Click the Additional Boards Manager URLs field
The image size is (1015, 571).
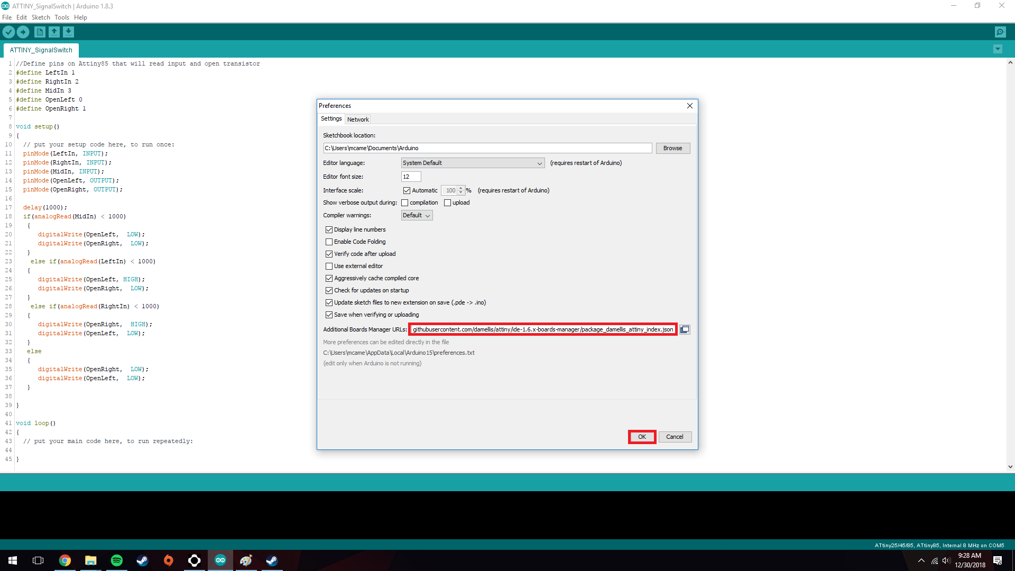pos(543,329)
